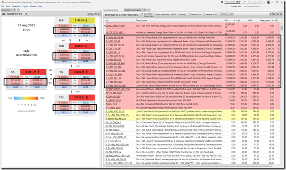Open the Tools menu
The width and height of the screenshot is (286, 170).
click(x=8, y=6)
